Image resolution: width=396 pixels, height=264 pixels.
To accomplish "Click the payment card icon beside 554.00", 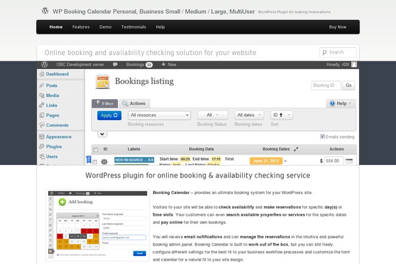I will [x=349, y=160].
